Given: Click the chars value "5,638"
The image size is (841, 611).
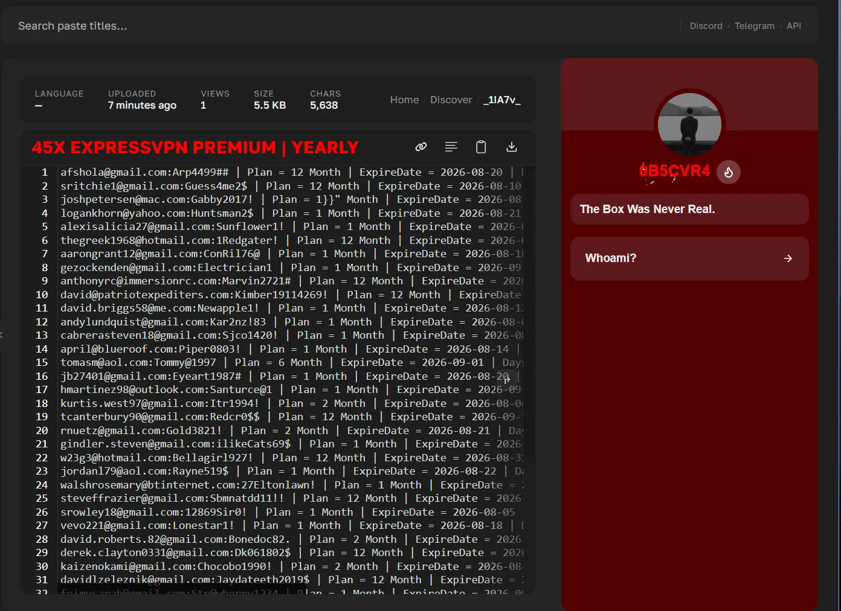Looking at the screenshot, I should click(324, 106).
